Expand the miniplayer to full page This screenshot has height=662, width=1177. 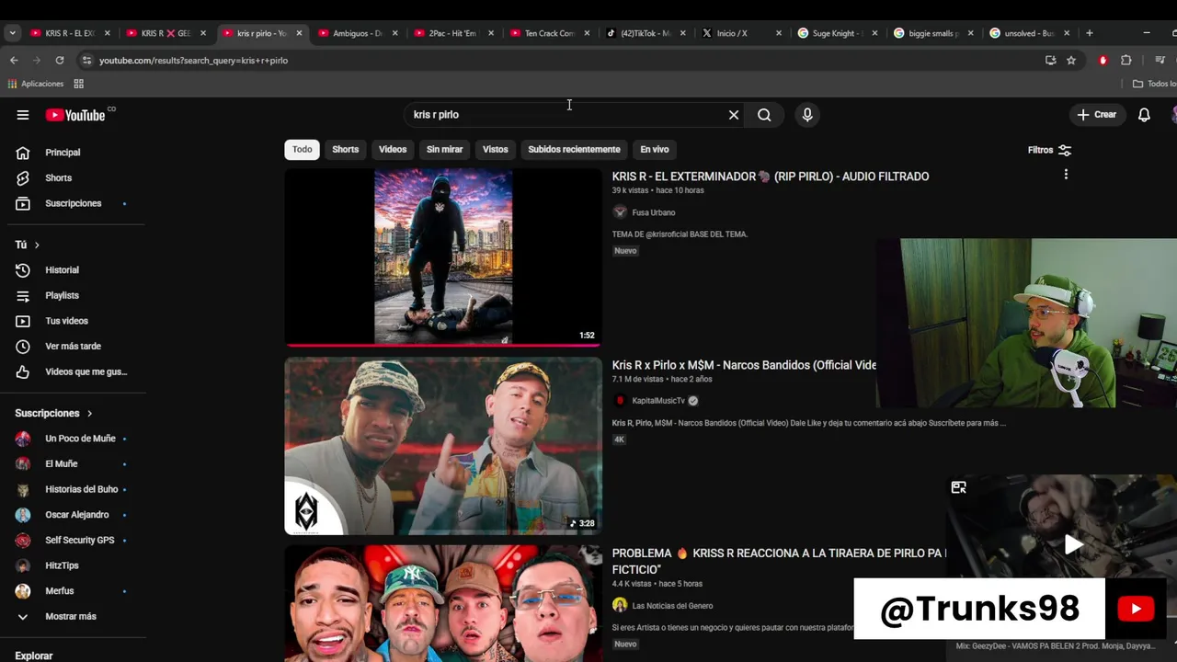958,487
